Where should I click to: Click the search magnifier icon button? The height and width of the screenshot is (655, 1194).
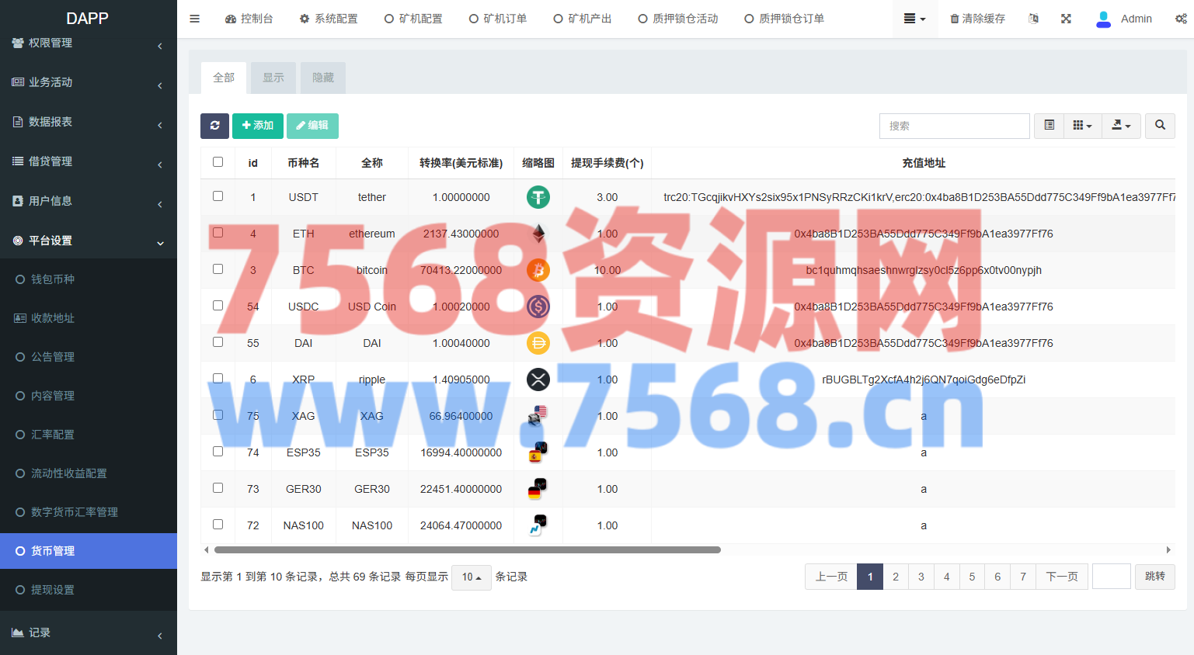[1160, 126]
